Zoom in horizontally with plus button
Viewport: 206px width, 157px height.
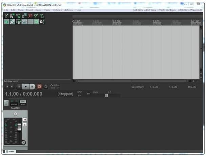point(194,81)
